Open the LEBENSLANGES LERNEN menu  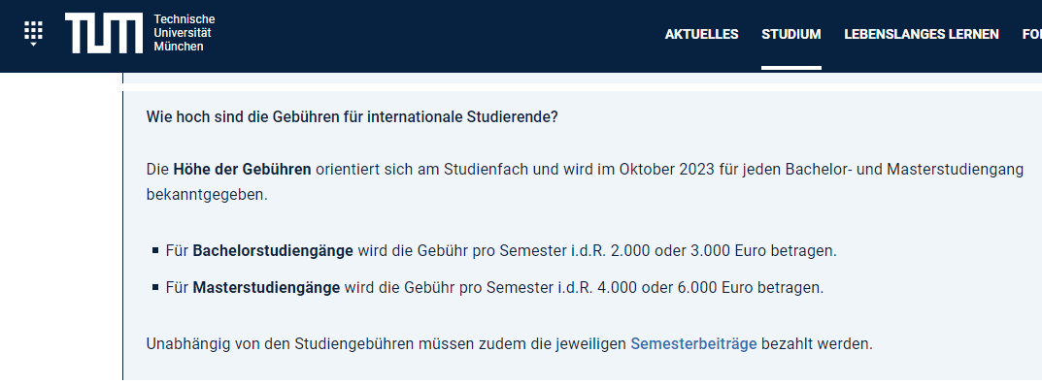pyautogui.click(x=921, y=34)
